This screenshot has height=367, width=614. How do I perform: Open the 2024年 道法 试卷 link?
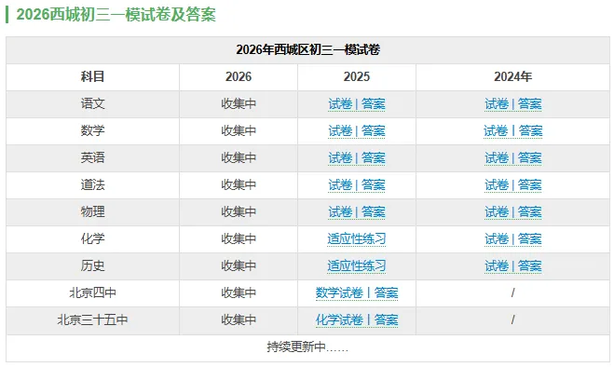pyautogui.click(x=497, y=184)
